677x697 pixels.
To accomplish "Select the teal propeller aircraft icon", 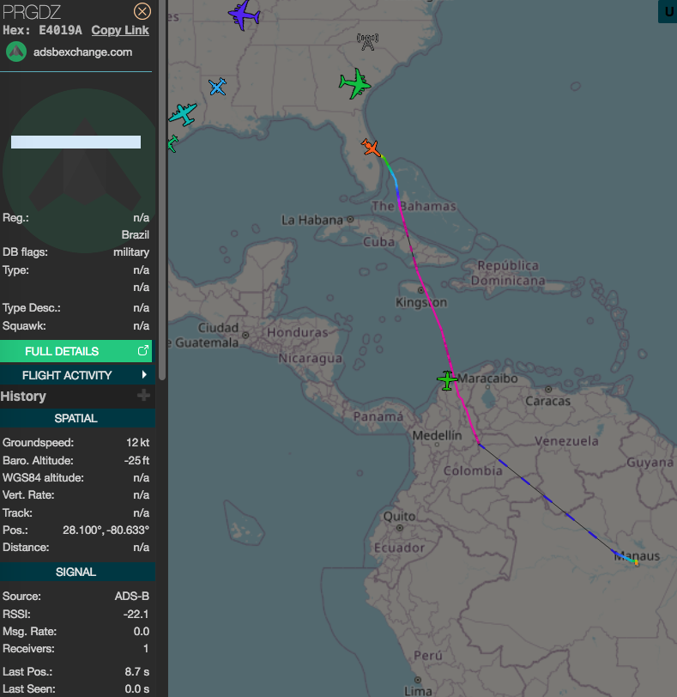I will pyautogui.click(x=183, y=114).
